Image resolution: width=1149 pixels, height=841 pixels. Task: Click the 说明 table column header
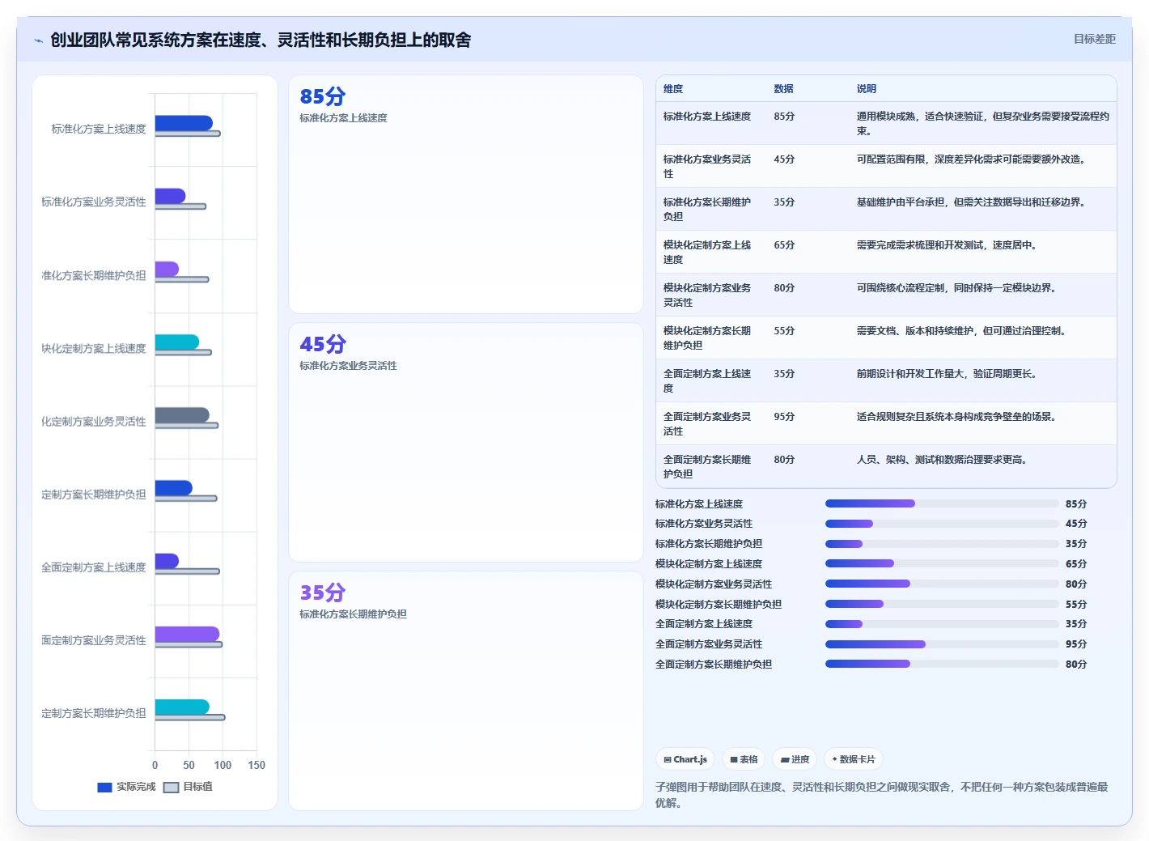click(x=867, y=89)
